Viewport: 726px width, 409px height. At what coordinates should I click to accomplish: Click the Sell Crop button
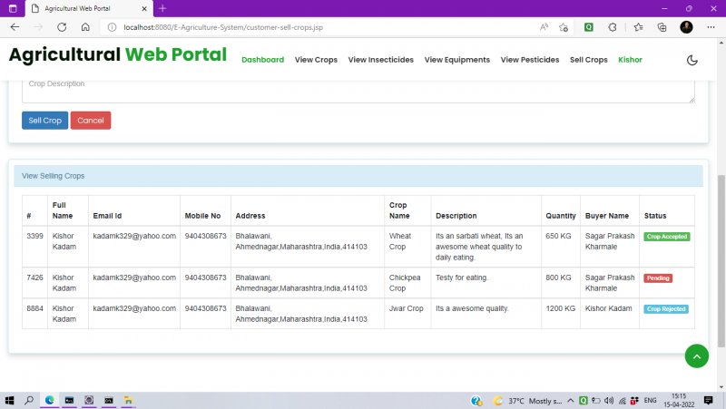pyautogui.click(x=44, y=121)
